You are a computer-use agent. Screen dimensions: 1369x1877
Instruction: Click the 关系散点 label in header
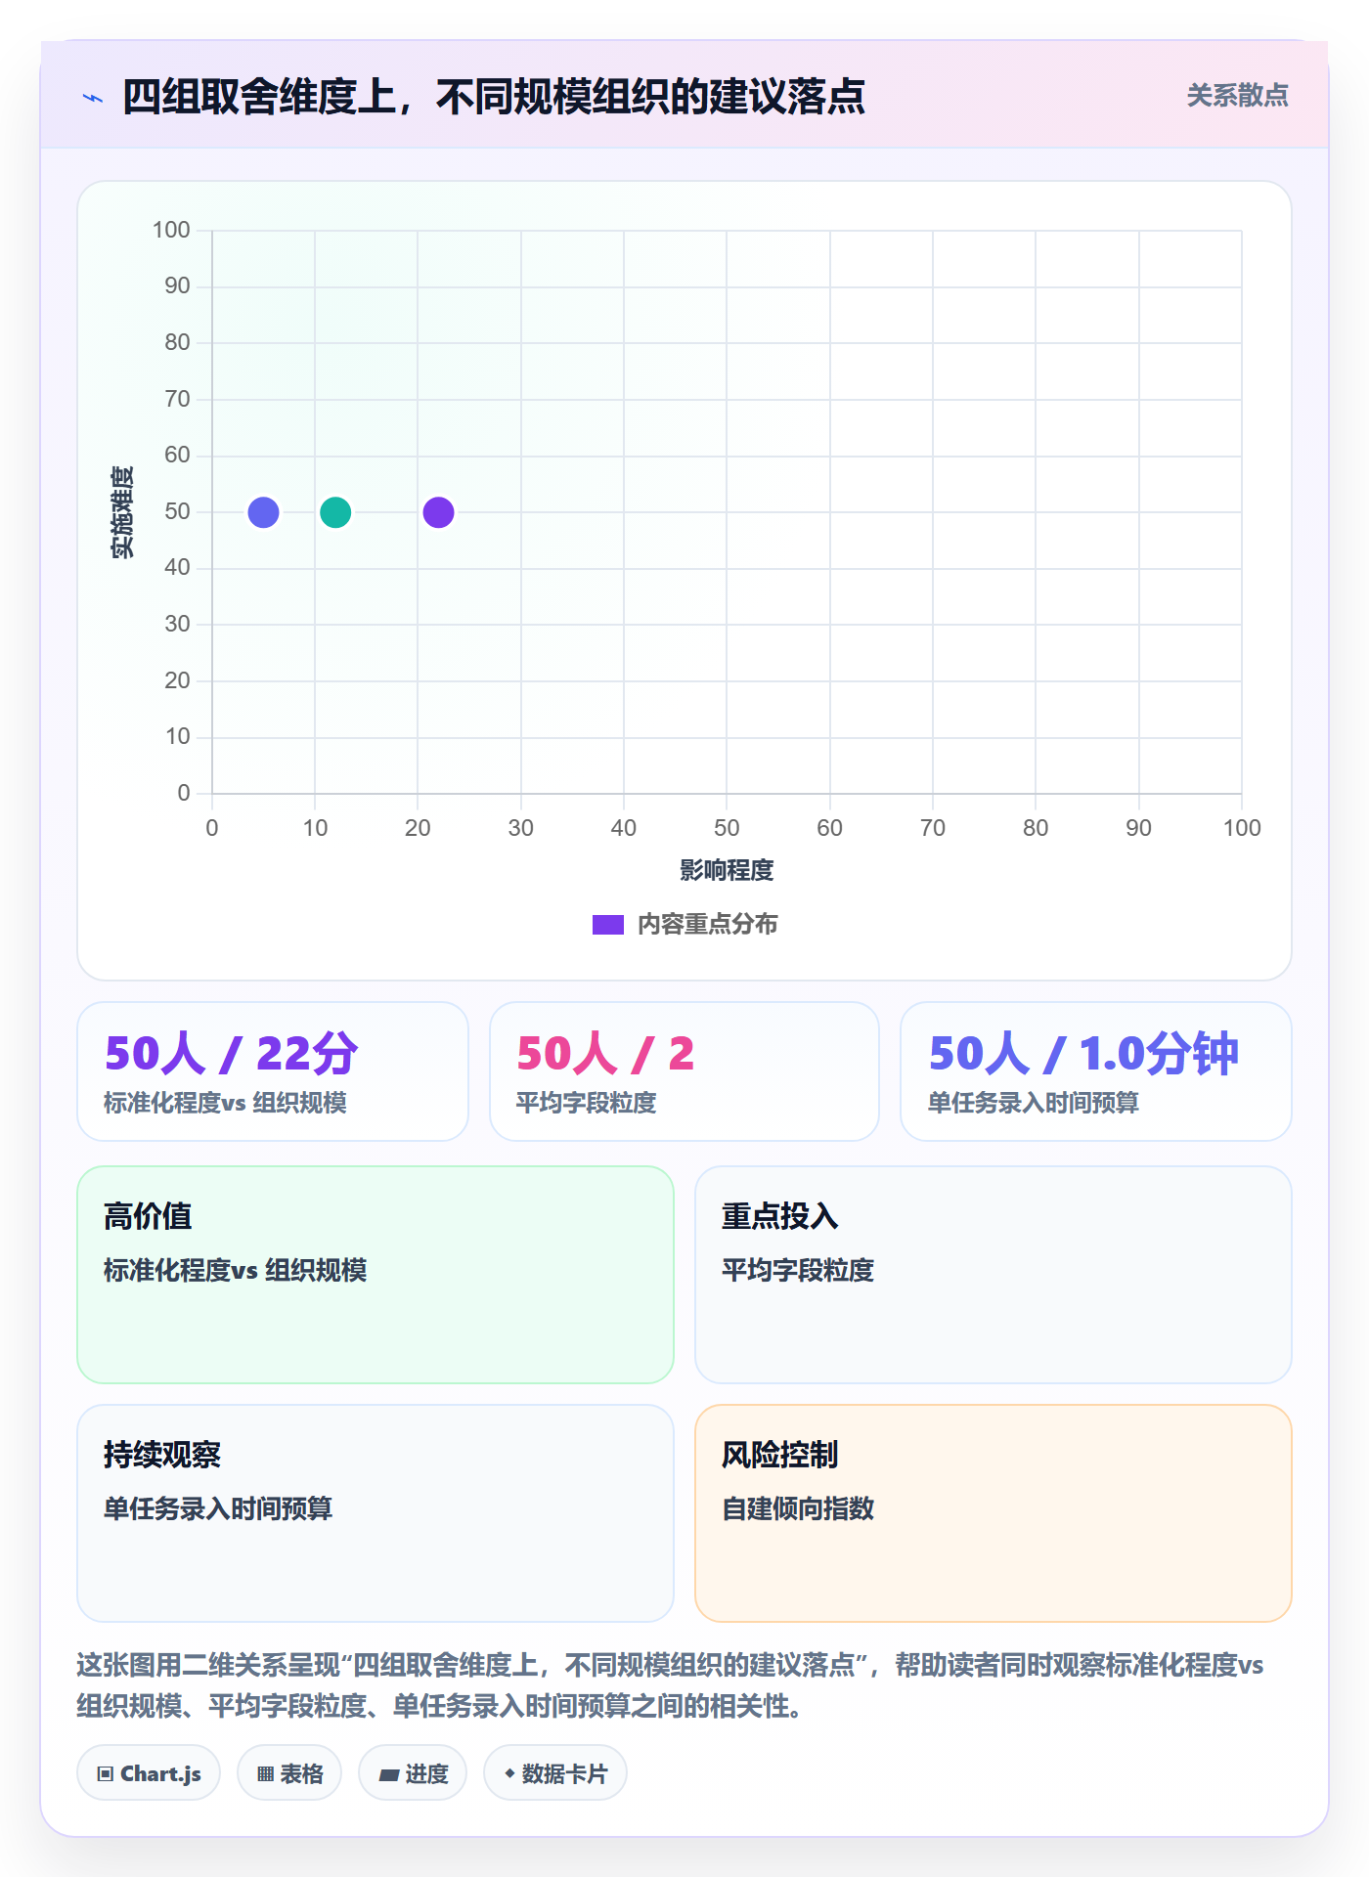coord(1237,96)
